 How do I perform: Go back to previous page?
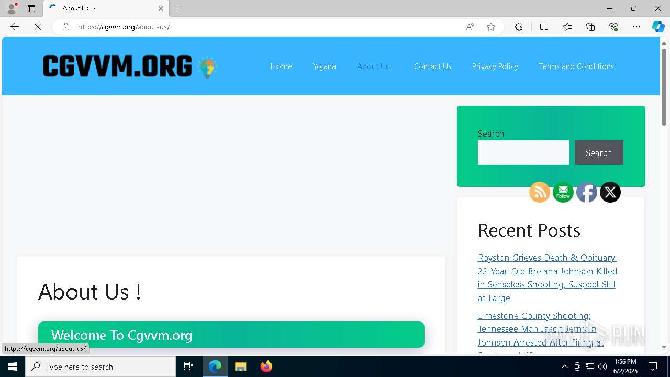[15, 27]
